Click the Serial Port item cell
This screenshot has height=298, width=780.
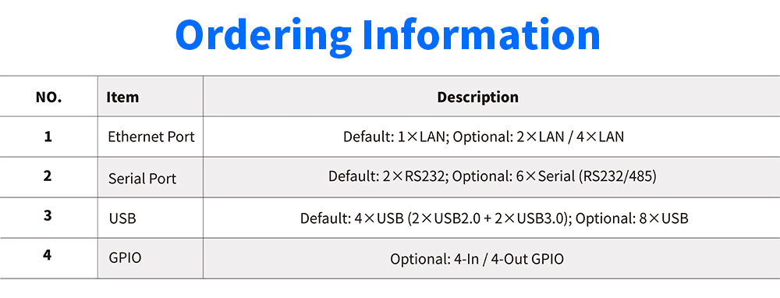click(x=151, y=177)
